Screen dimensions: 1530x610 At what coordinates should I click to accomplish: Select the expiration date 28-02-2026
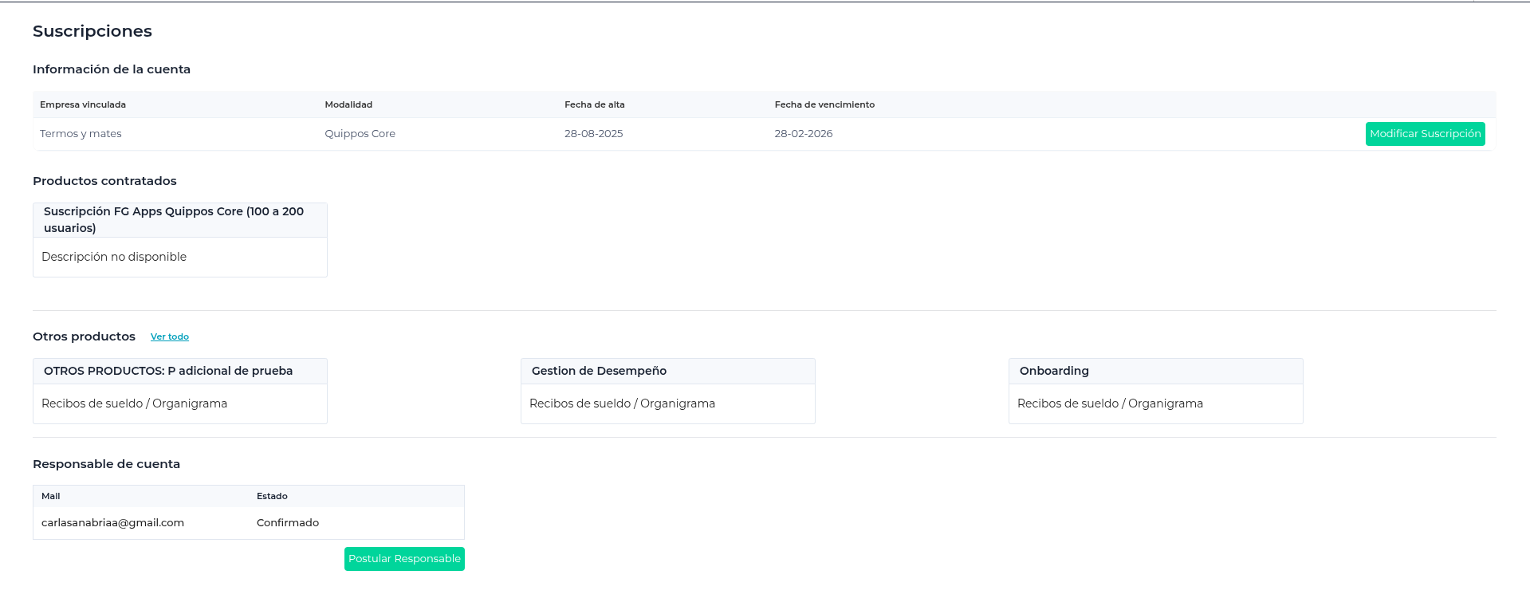click(x=804, y=134)
